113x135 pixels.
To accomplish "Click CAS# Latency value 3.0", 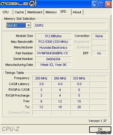I will (41, 84).
